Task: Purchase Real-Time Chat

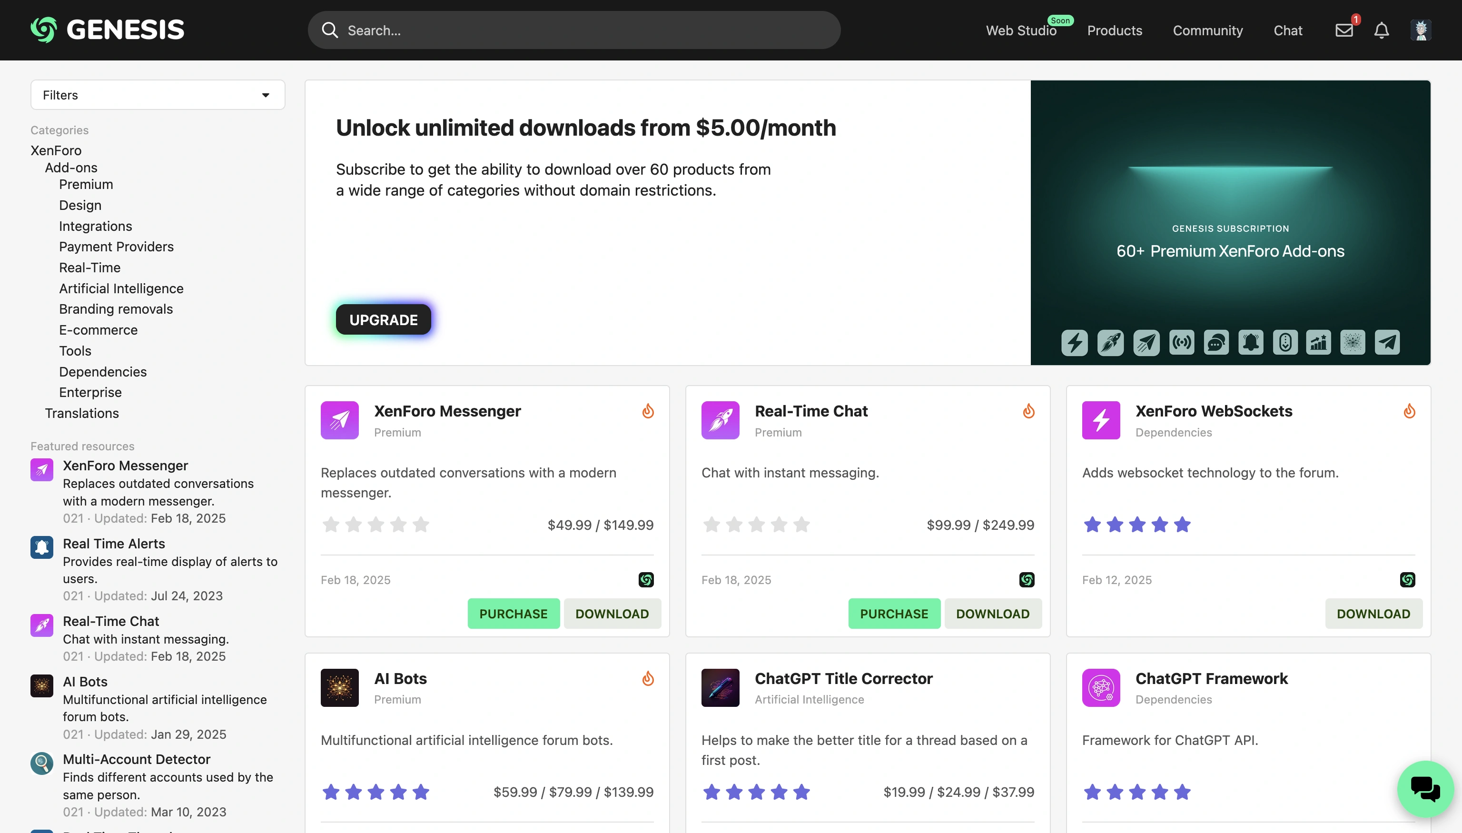Action: 894,613
